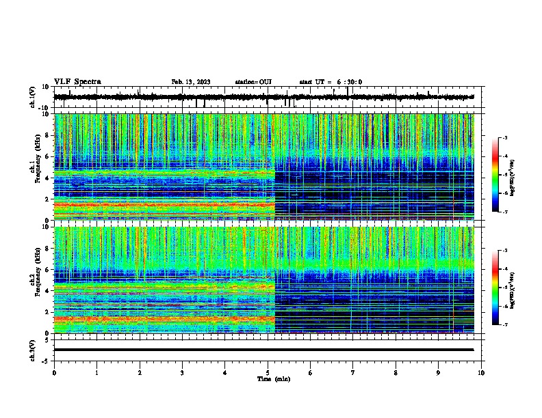Click the time axis tick label '3'
This screenshot has height=418, width=542.
[x=182, y=373]
